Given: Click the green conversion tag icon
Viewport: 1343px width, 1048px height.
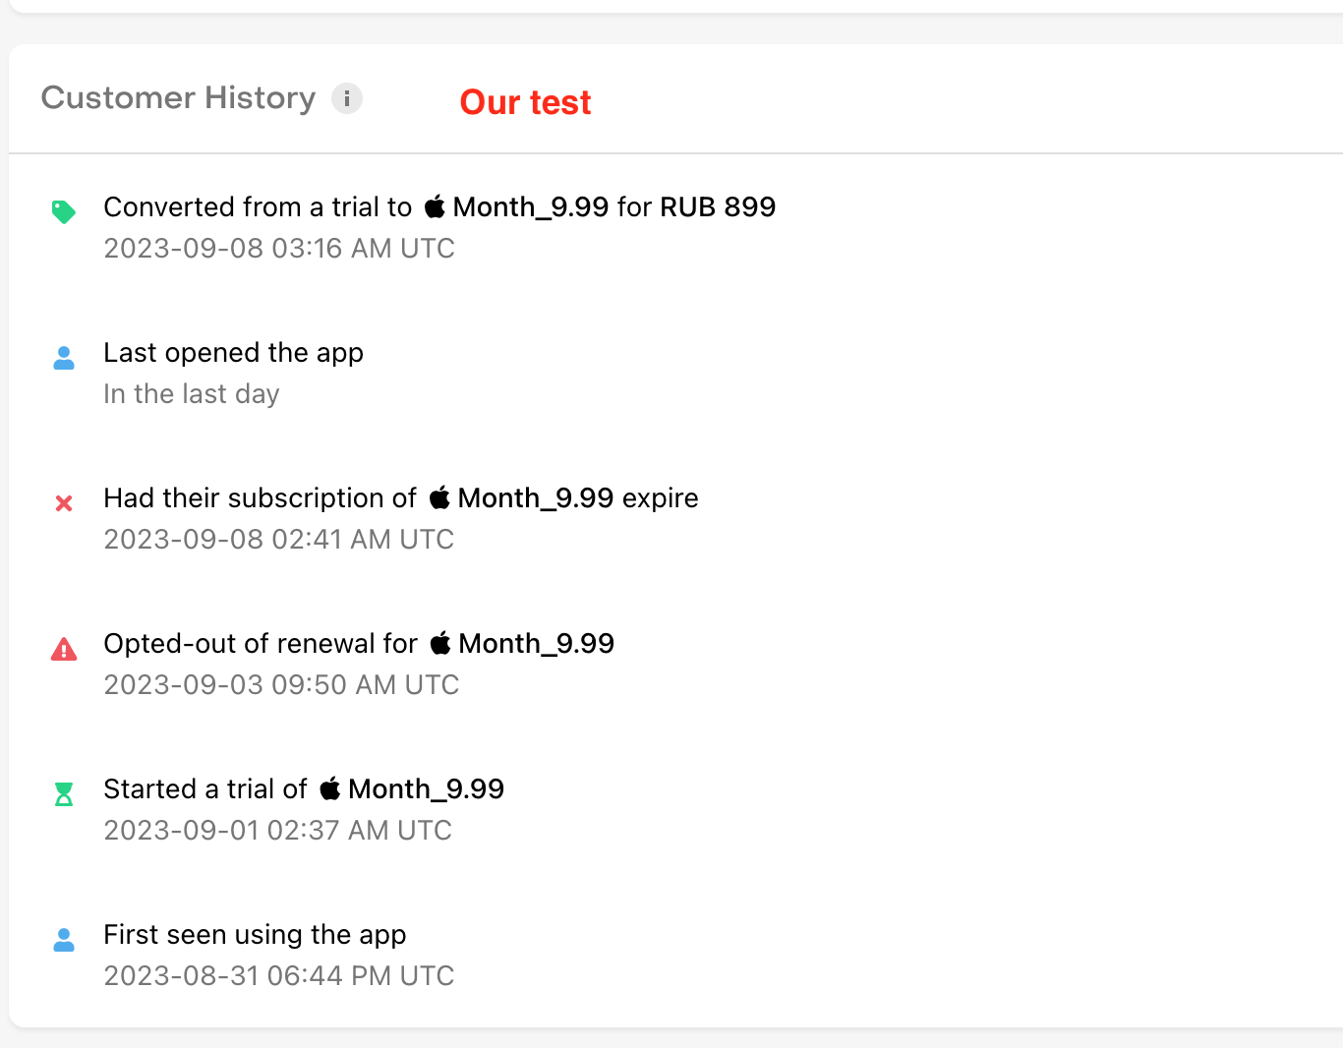Looking at the screenshot, I should pos(64,211).
